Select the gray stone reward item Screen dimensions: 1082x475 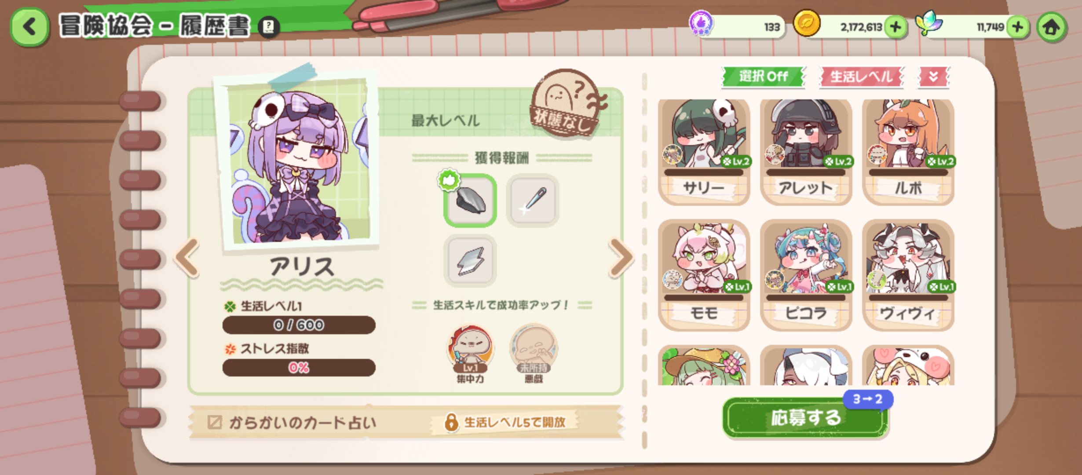470,201
